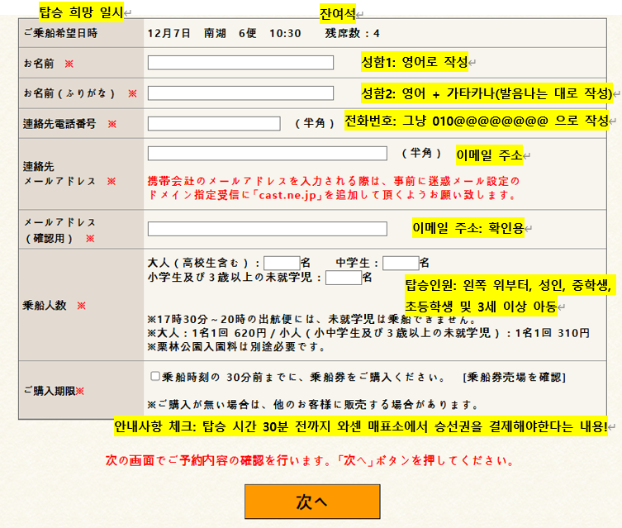622x528 pixels.
Task: Click the orange 次へ button
Action: tap(312, 502)
